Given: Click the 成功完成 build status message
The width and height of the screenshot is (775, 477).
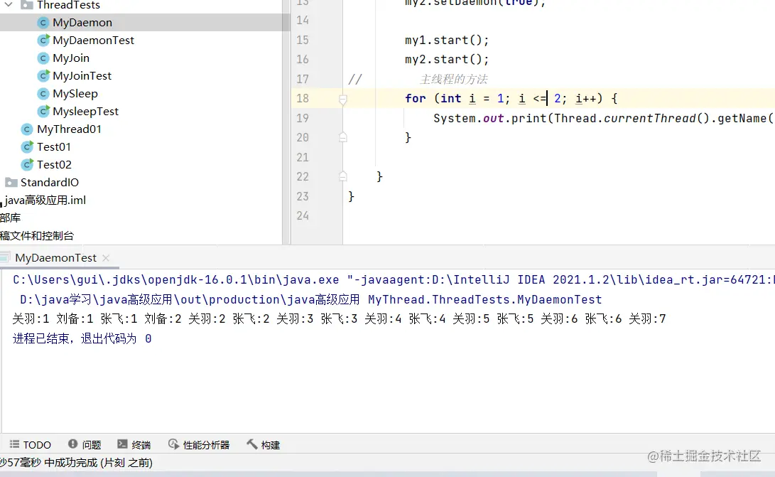Looking at the screenshot, I should [76, 463].
